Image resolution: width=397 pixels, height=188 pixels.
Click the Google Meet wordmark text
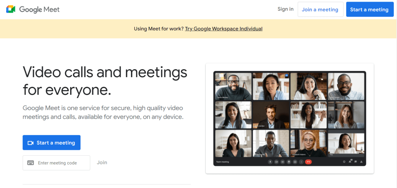(39, 9)
